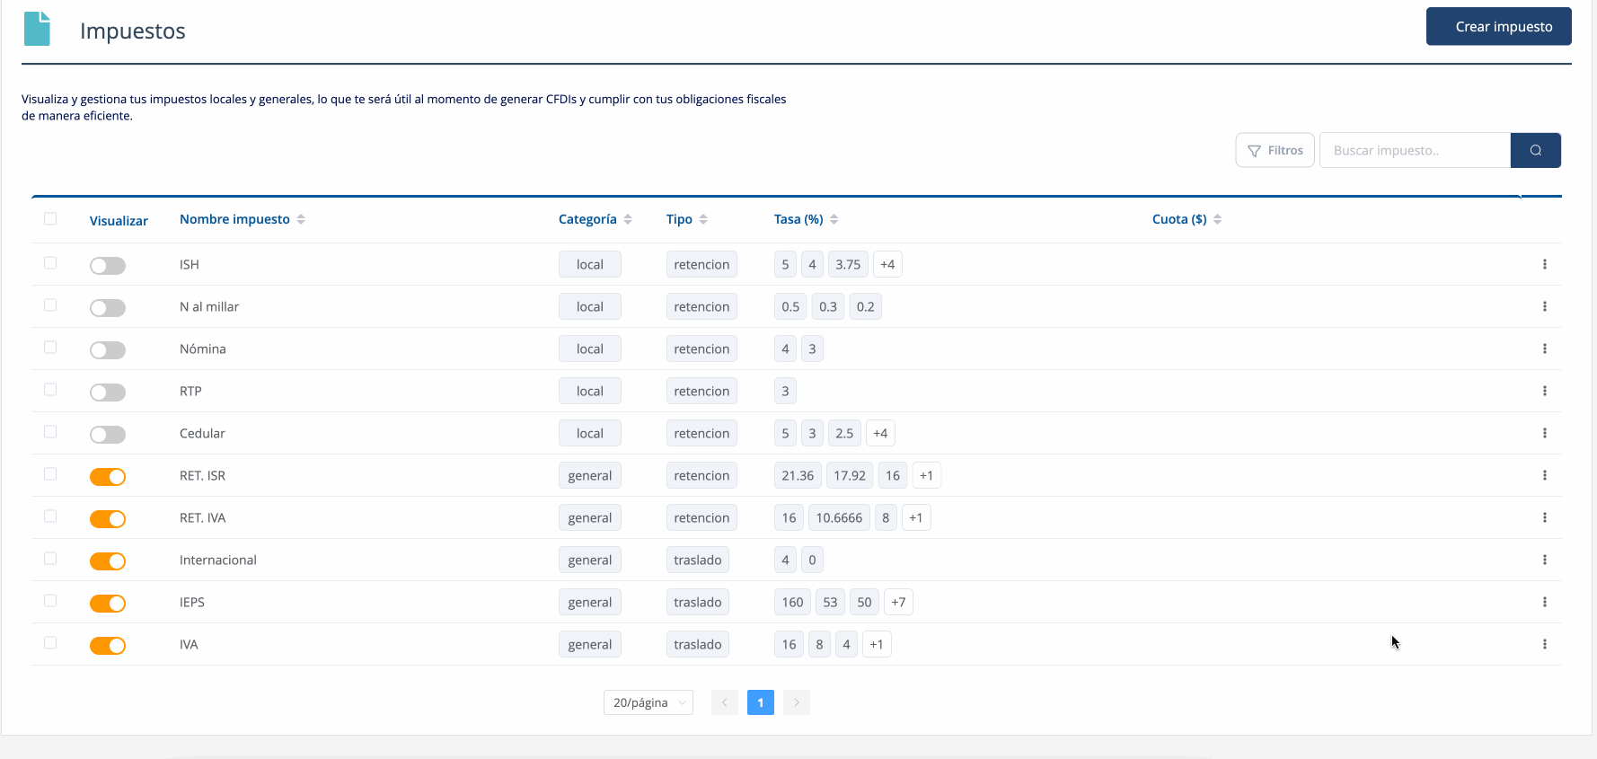1597x759 pixels.
Task: Open the three-dot menu for RET. ISR
Action: coord(1544,475)
